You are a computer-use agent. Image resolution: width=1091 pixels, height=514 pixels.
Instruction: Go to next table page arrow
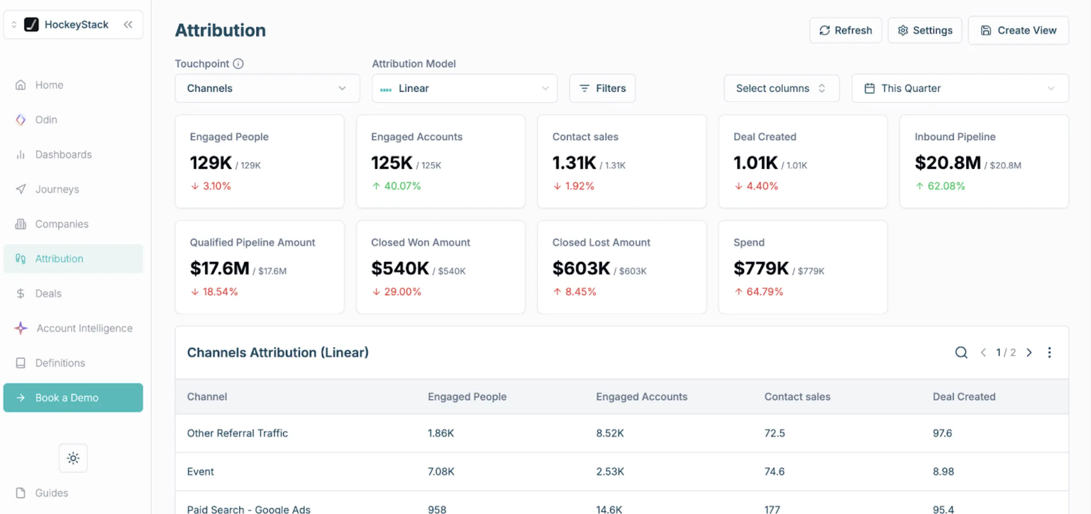(x=1029, y=352)
